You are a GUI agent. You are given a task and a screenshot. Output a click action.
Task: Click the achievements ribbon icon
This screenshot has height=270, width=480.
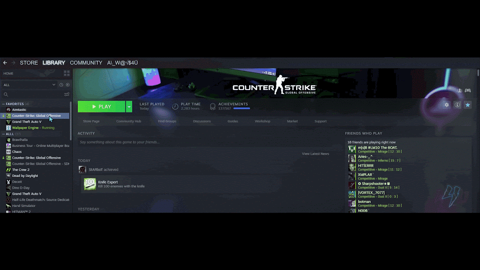212,106
